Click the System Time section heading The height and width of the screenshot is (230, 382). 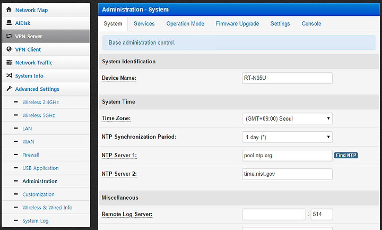point(118,101)
